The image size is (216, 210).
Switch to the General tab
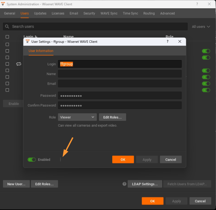coord(10,13)
